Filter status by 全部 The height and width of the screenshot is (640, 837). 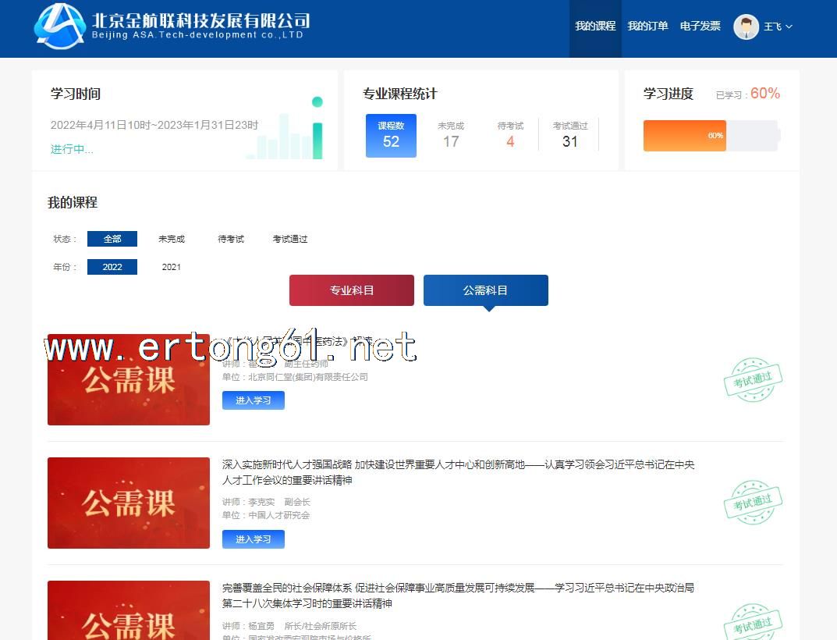tap(112, 239)
